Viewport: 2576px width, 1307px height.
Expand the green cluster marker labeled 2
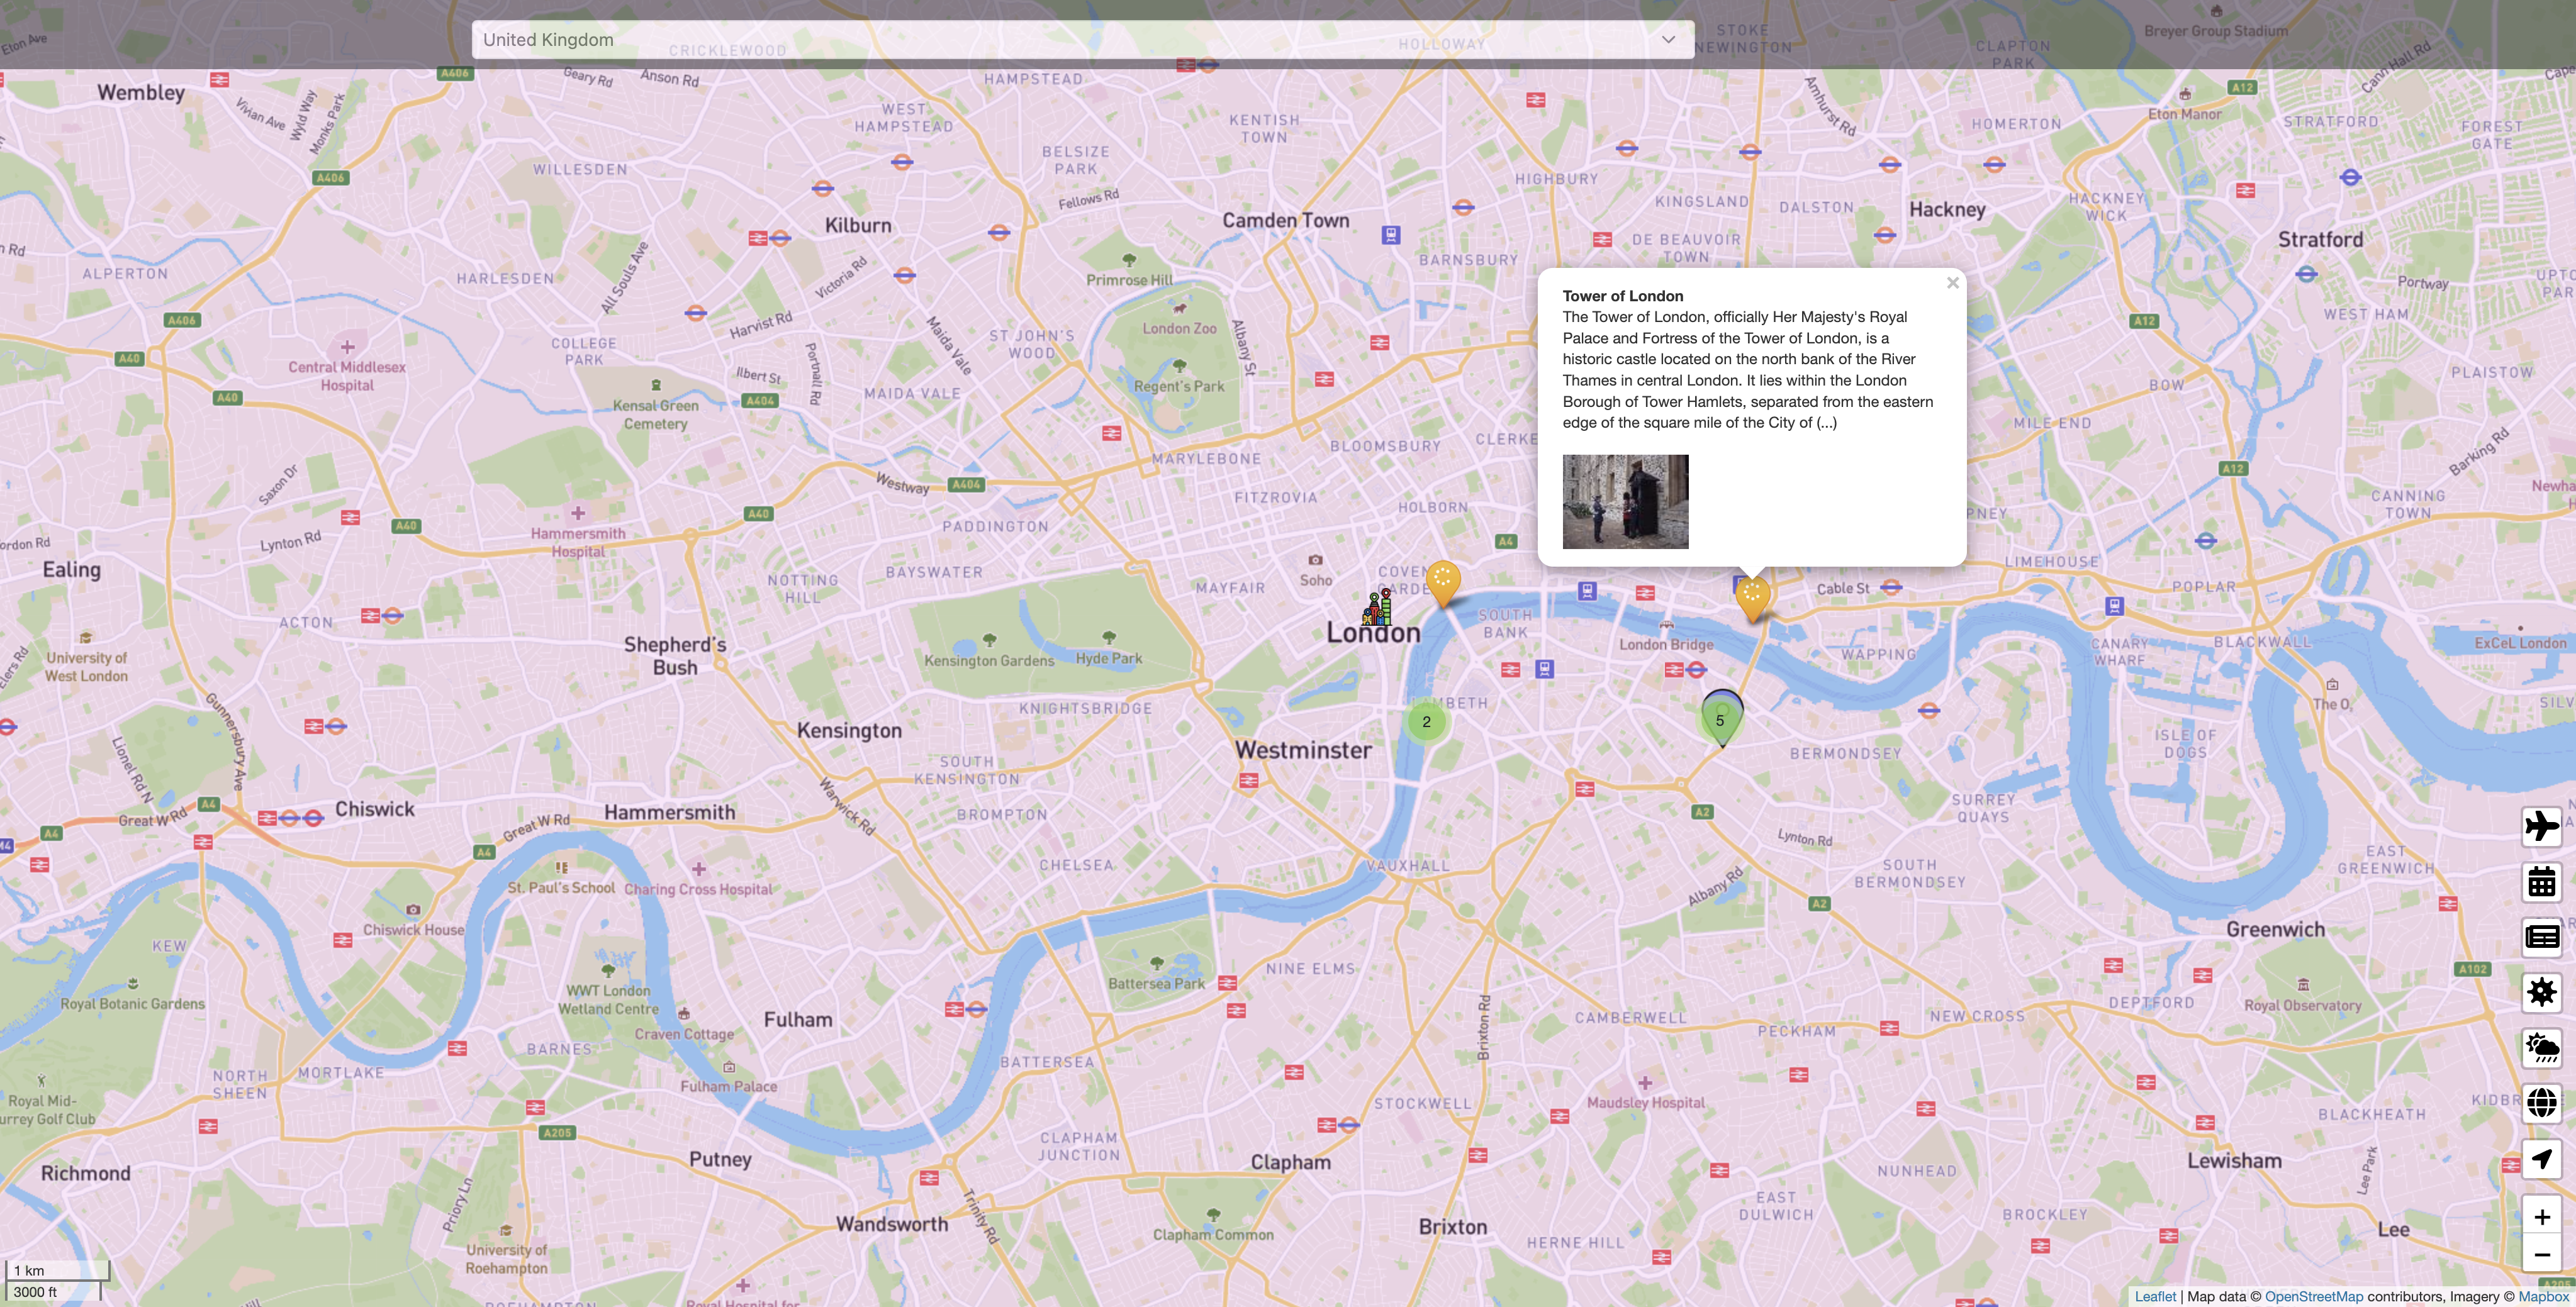click(x=1426, y=721)
